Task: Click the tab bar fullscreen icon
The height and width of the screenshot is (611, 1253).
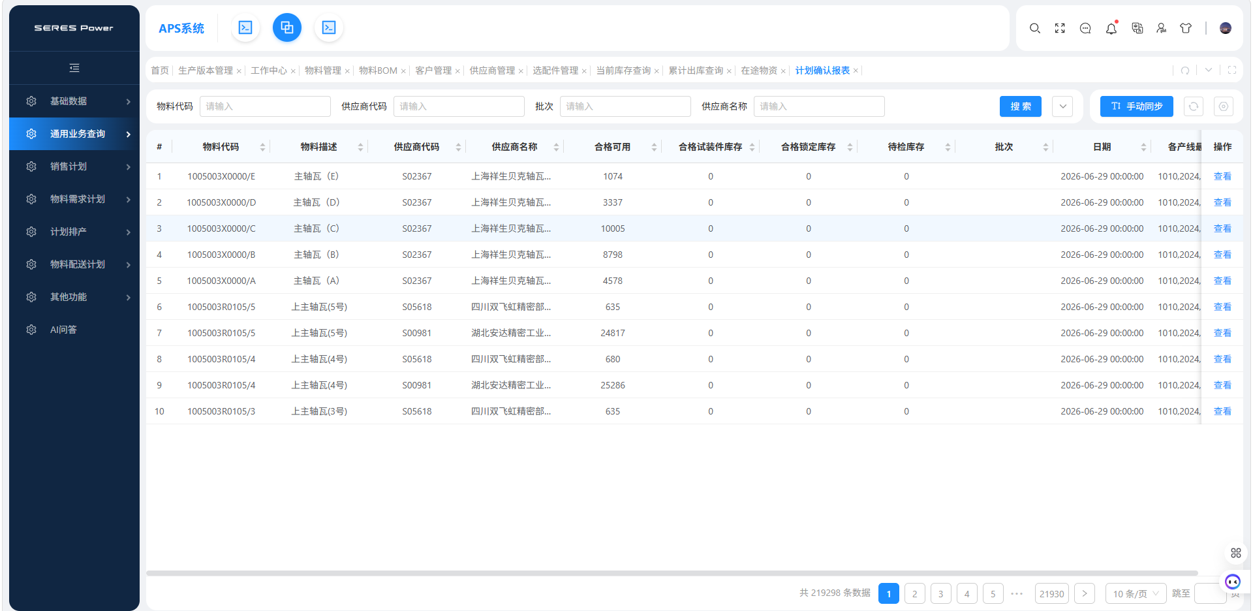Action: tap(1232, 70)
